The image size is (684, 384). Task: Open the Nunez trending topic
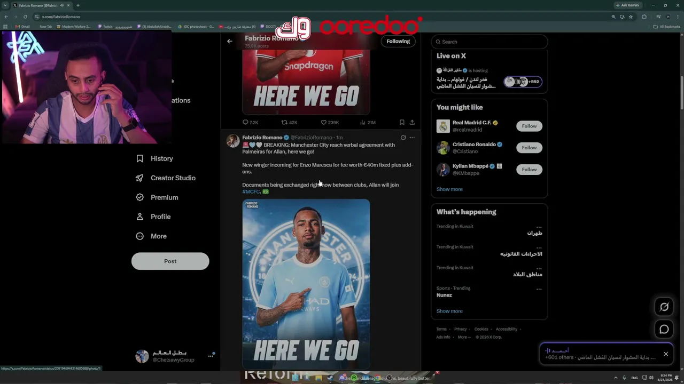[x=444, y=295]
